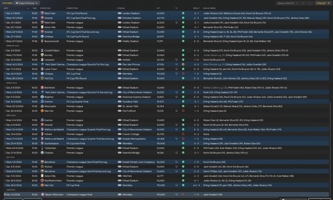Click the stadium icon beside Anfield
333x200 pixels.
[x=120, y=60]
